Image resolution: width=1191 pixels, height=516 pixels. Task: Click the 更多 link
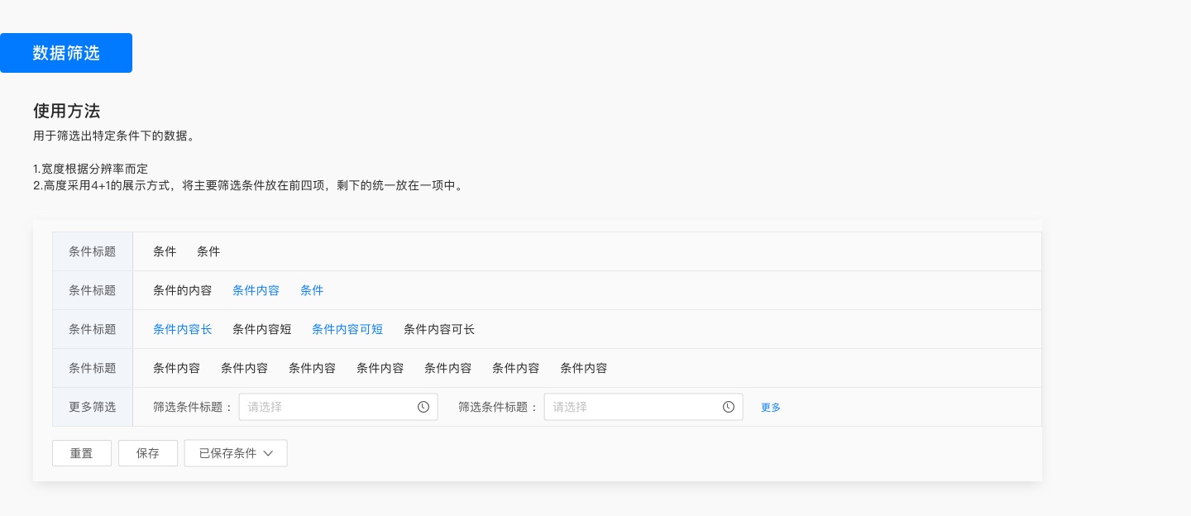point(771,408)
